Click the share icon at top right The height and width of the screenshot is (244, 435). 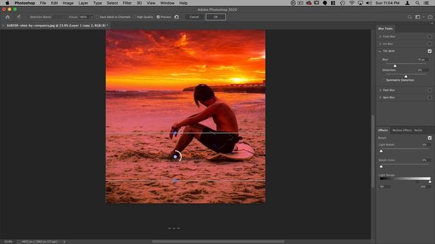pos(430,17)
